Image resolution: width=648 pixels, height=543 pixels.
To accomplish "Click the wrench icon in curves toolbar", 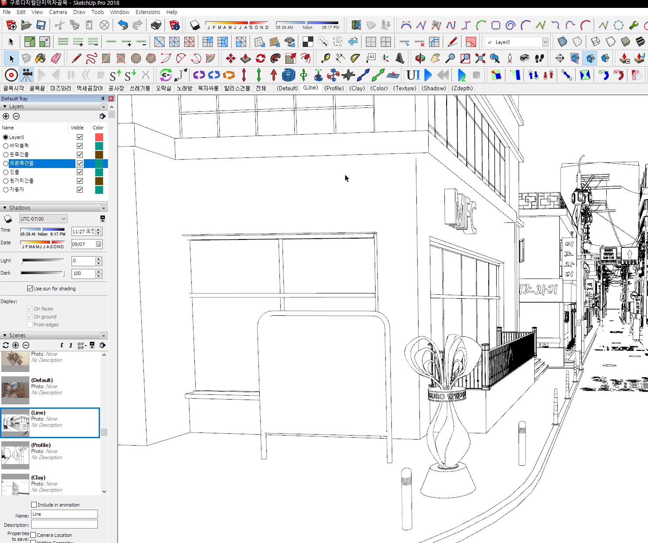I will [634, 25].
